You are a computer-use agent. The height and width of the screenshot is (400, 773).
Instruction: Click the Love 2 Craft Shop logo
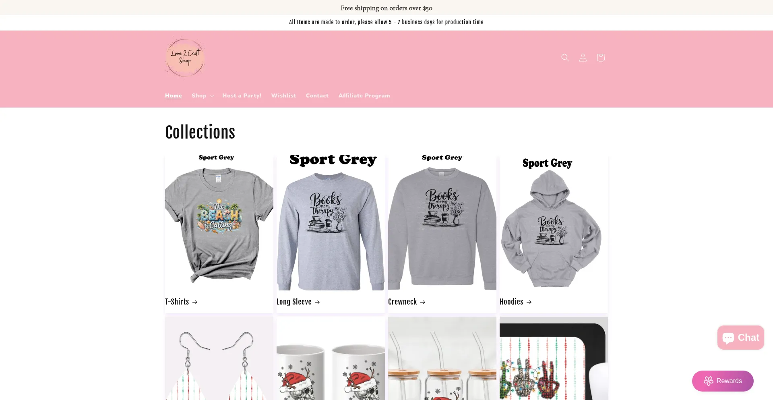pyautogui.click(x=186, y=57)
